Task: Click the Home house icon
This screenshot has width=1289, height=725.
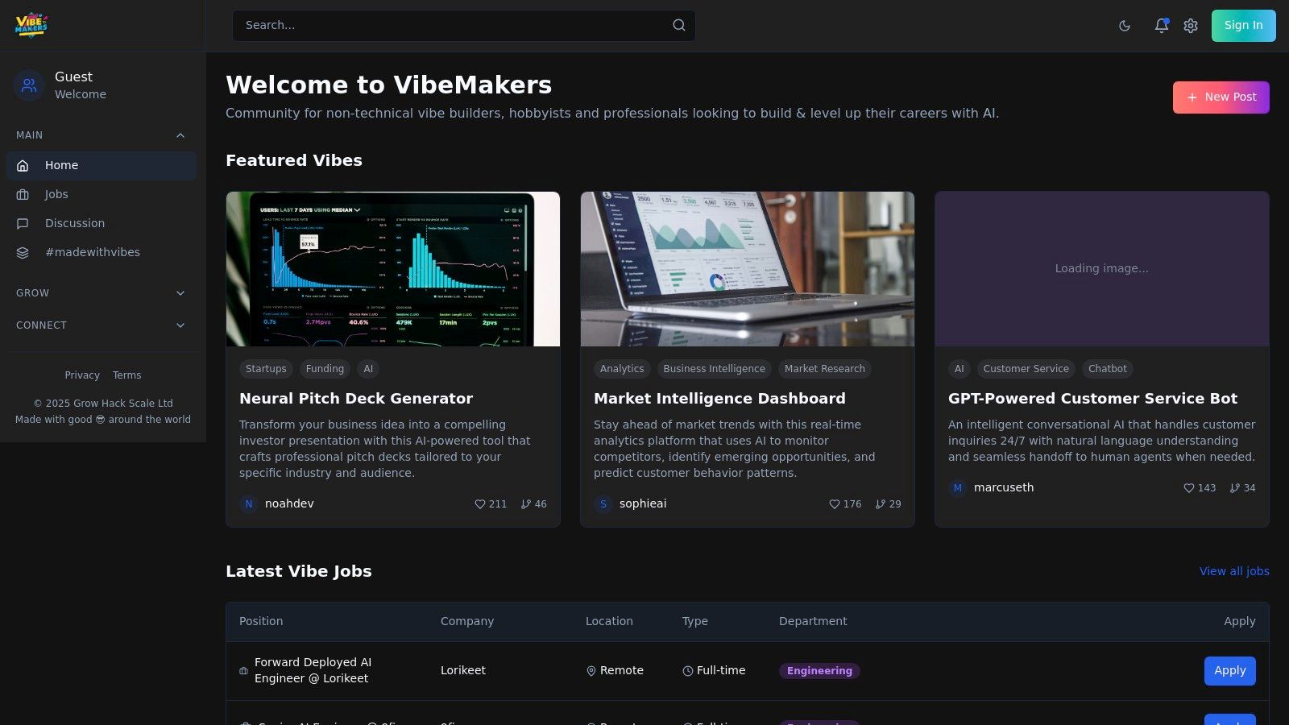Action: coord(23,165)
